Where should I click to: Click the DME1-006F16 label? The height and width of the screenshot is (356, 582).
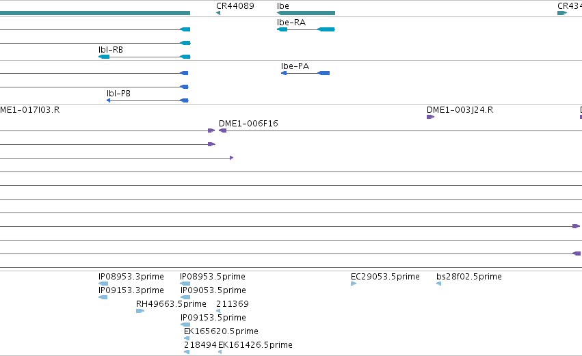pos(248,124)
